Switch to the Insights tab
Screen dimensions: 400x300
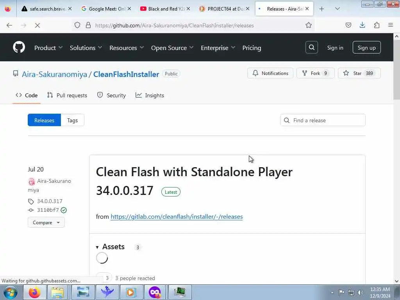[150, 95]
